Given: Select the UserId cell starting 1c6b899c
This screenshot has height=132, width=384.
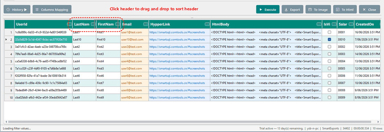Looking at the screenshot, I should click(43, 32).
